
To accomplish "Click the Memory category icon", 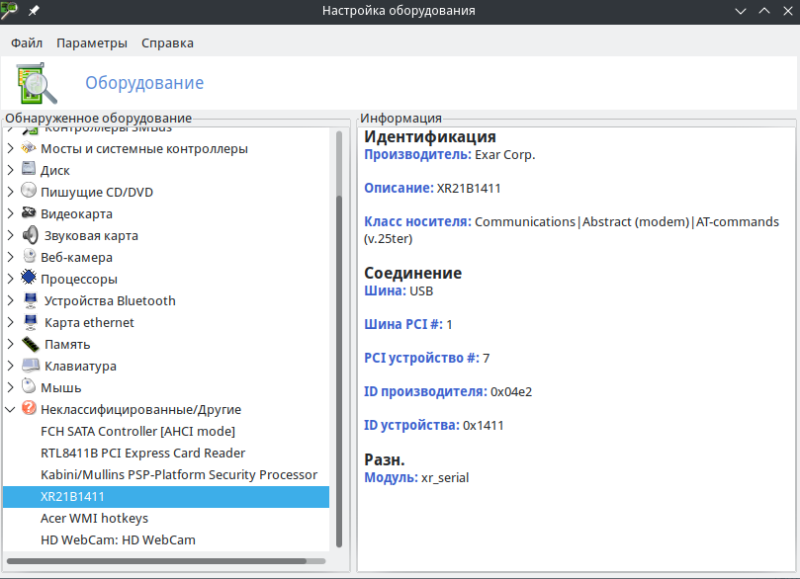I will [x=30, y=344].
